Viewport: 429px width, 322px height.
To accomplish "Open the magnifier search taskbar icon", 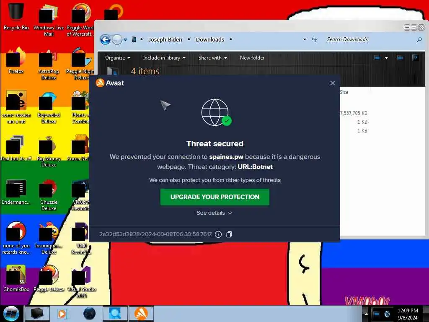I will pos(115,314).
